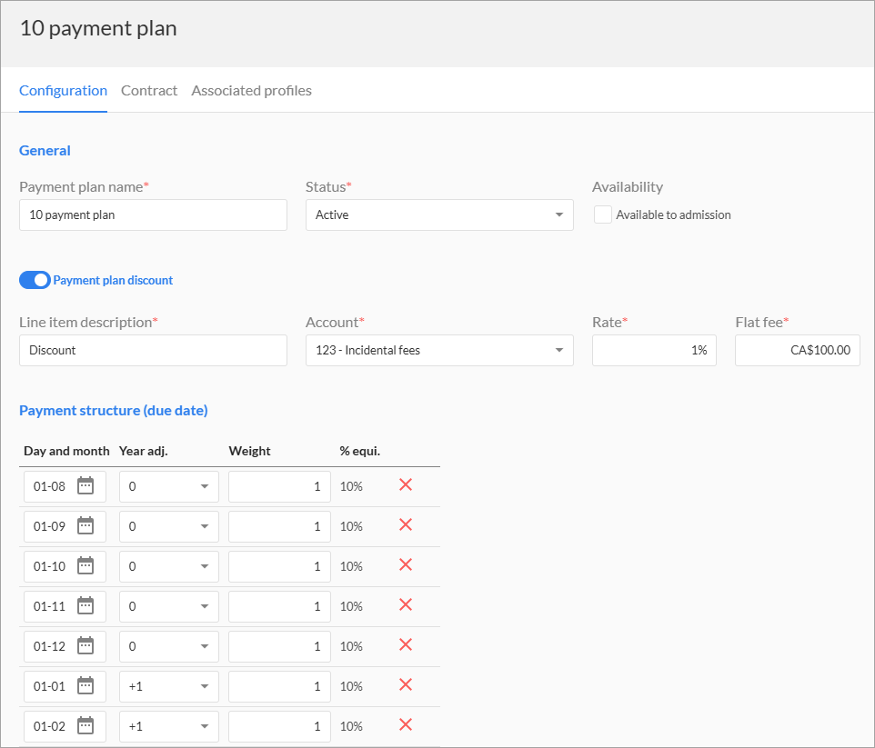
Task: Open calendar picker for 01-02 row
Action: [85, 725]
